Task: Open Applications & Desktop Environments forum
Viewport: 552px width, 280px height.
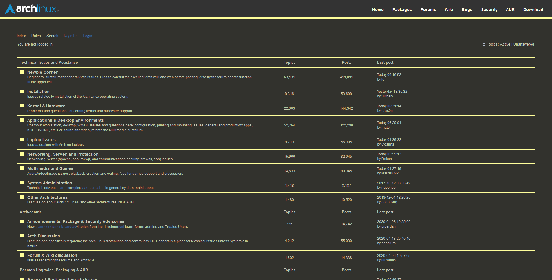Action: (66, 120)
